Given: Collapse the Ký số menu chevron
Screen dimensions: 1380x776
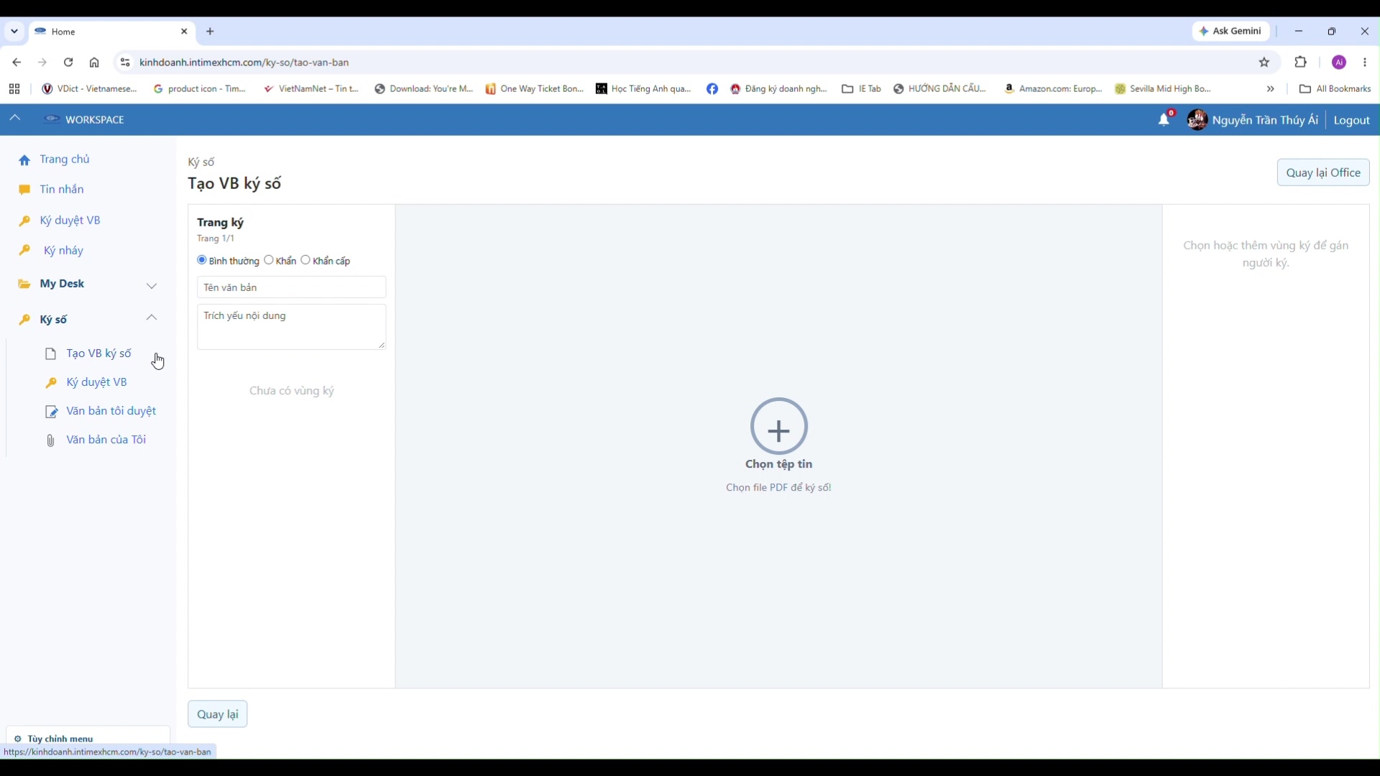Looking at the screenshot, I should (152, 318).
